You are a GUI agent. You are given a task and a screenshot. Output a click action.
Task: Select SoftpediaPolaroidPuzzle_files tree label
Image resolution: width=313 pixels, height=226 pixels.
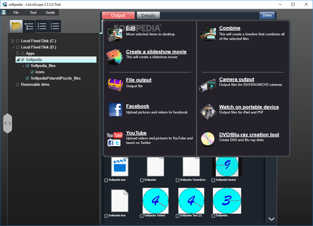[56, 78]
